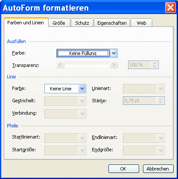Click the Stärke 0,75 pt field

[140, 101]
